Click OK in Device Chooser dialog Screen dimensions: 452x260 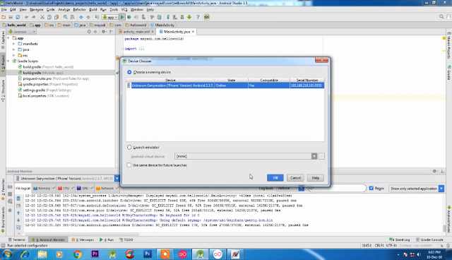click(x=275, y=178)
